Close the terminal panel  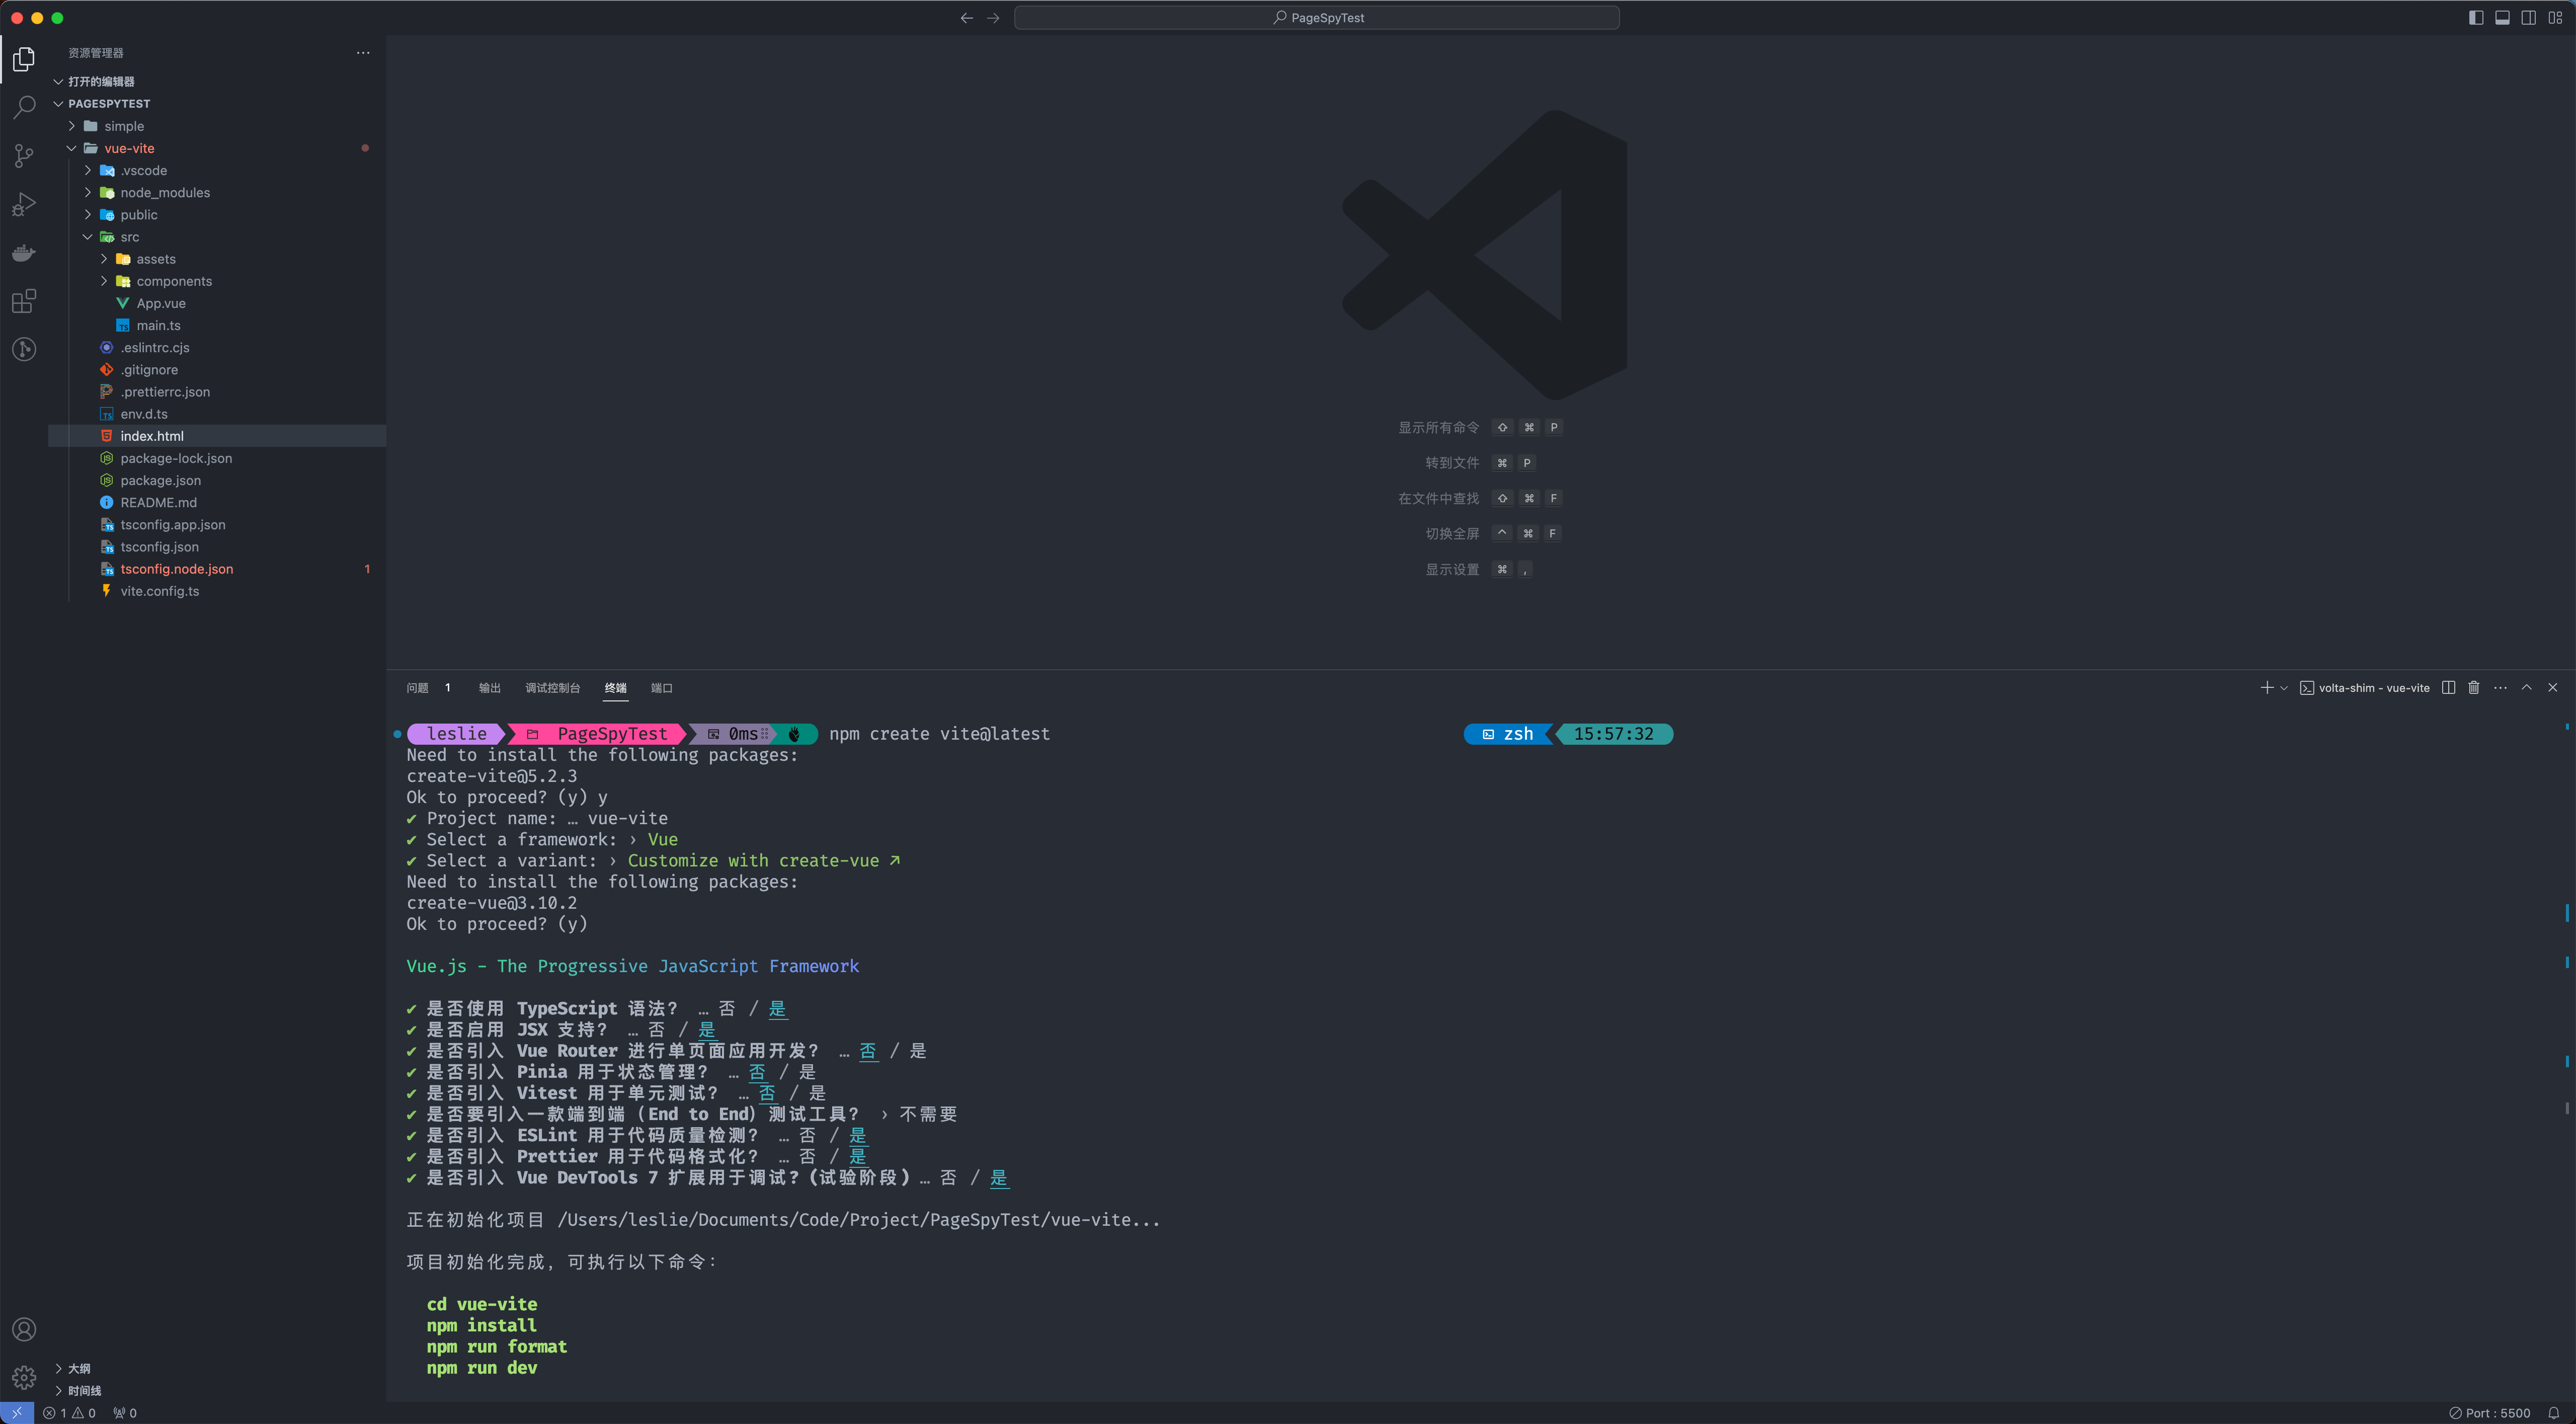(2552, 687)
